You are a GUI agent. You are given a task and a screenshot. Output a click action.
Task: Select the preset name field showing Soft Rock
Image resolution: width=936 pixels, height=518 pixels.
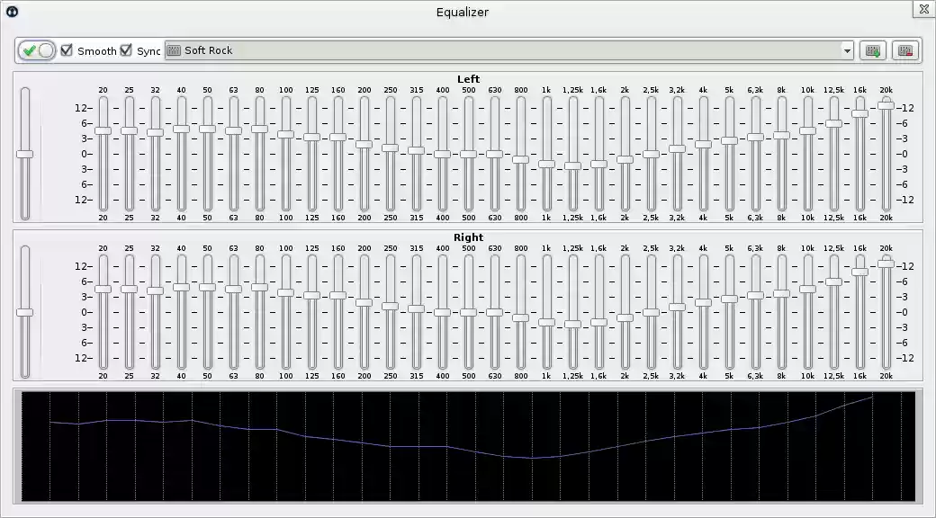click(x=360, y=50)
